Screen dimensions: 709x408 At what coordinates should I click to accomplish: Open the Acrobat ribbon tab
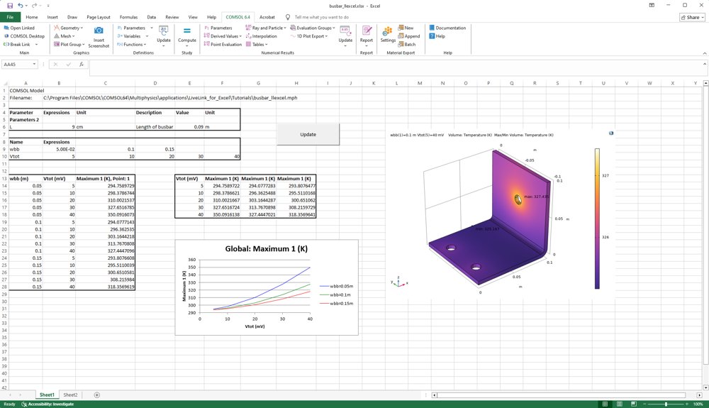click(267, 17)
